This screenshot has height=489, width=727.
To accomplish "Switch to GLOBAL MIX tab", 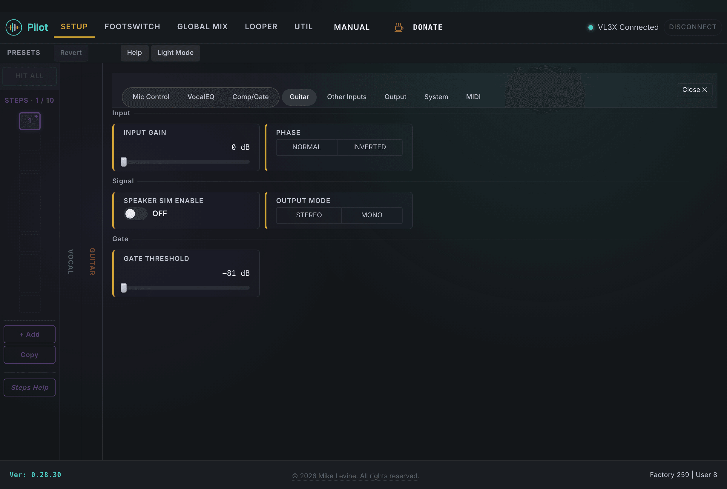I will tap(203, 27).
